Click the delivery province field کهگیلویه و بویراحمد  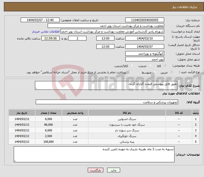[x=145, y=53]
